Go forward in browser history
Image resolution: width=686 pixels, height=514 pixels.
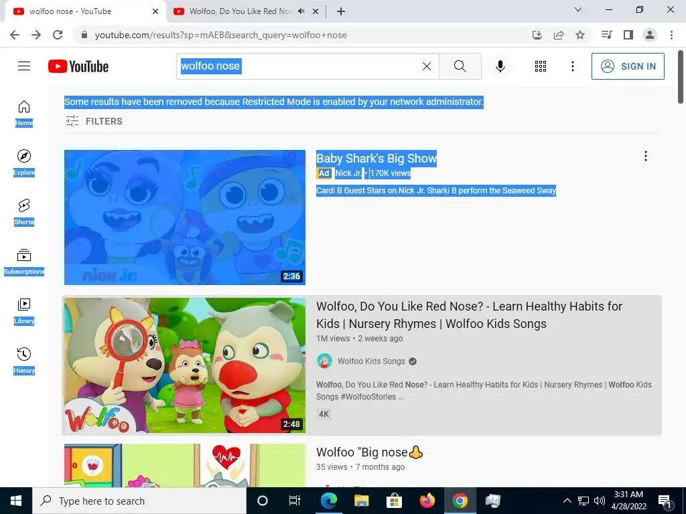click(x=36, y=35)
